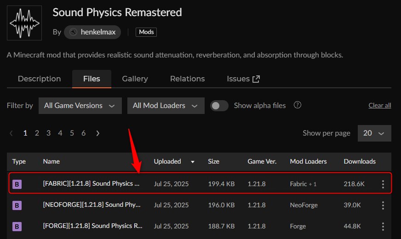Click the Sound Physics Remastered waveform logo
The height and width of the screenshot is (239, 401).
(x=24, y=23)
